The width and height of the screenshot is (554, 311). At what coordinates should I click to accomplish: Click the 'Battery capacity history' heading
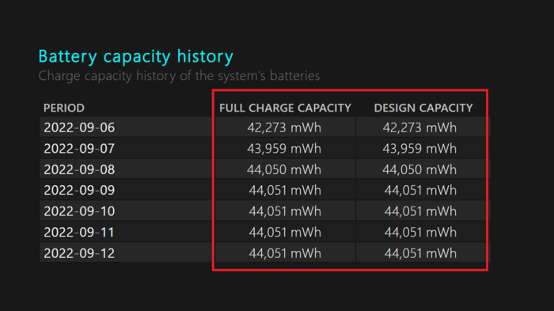(135, 56)
